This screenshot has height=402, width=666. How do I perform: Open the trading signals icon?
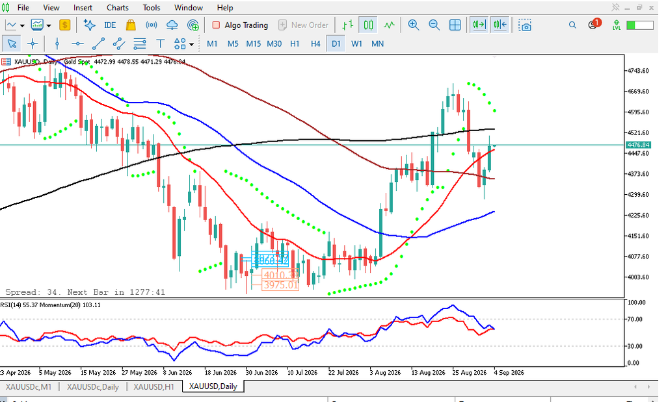151,25
